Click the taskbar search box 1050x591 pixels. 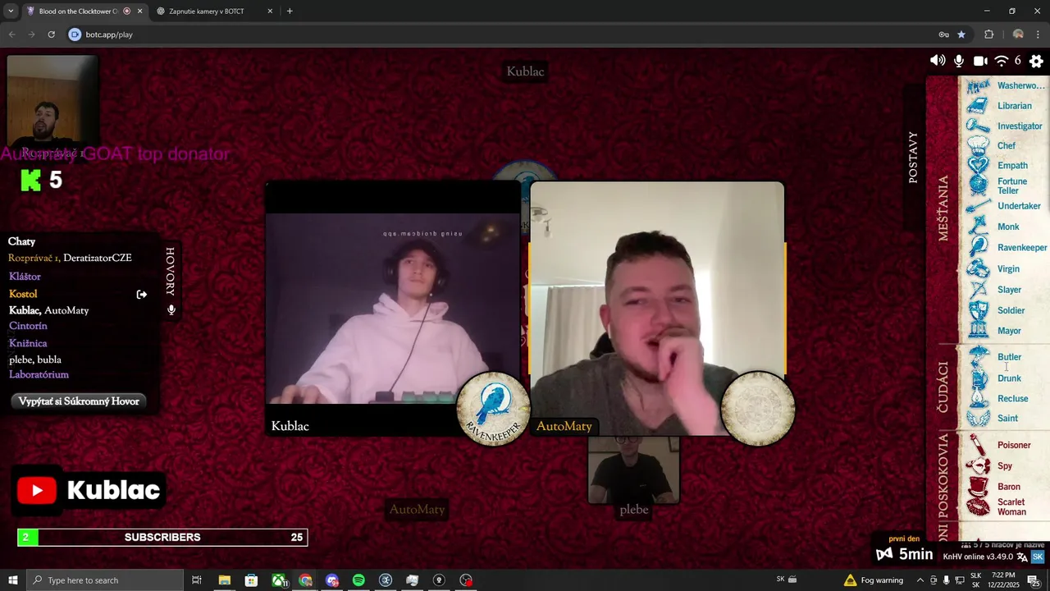[105, 580]
